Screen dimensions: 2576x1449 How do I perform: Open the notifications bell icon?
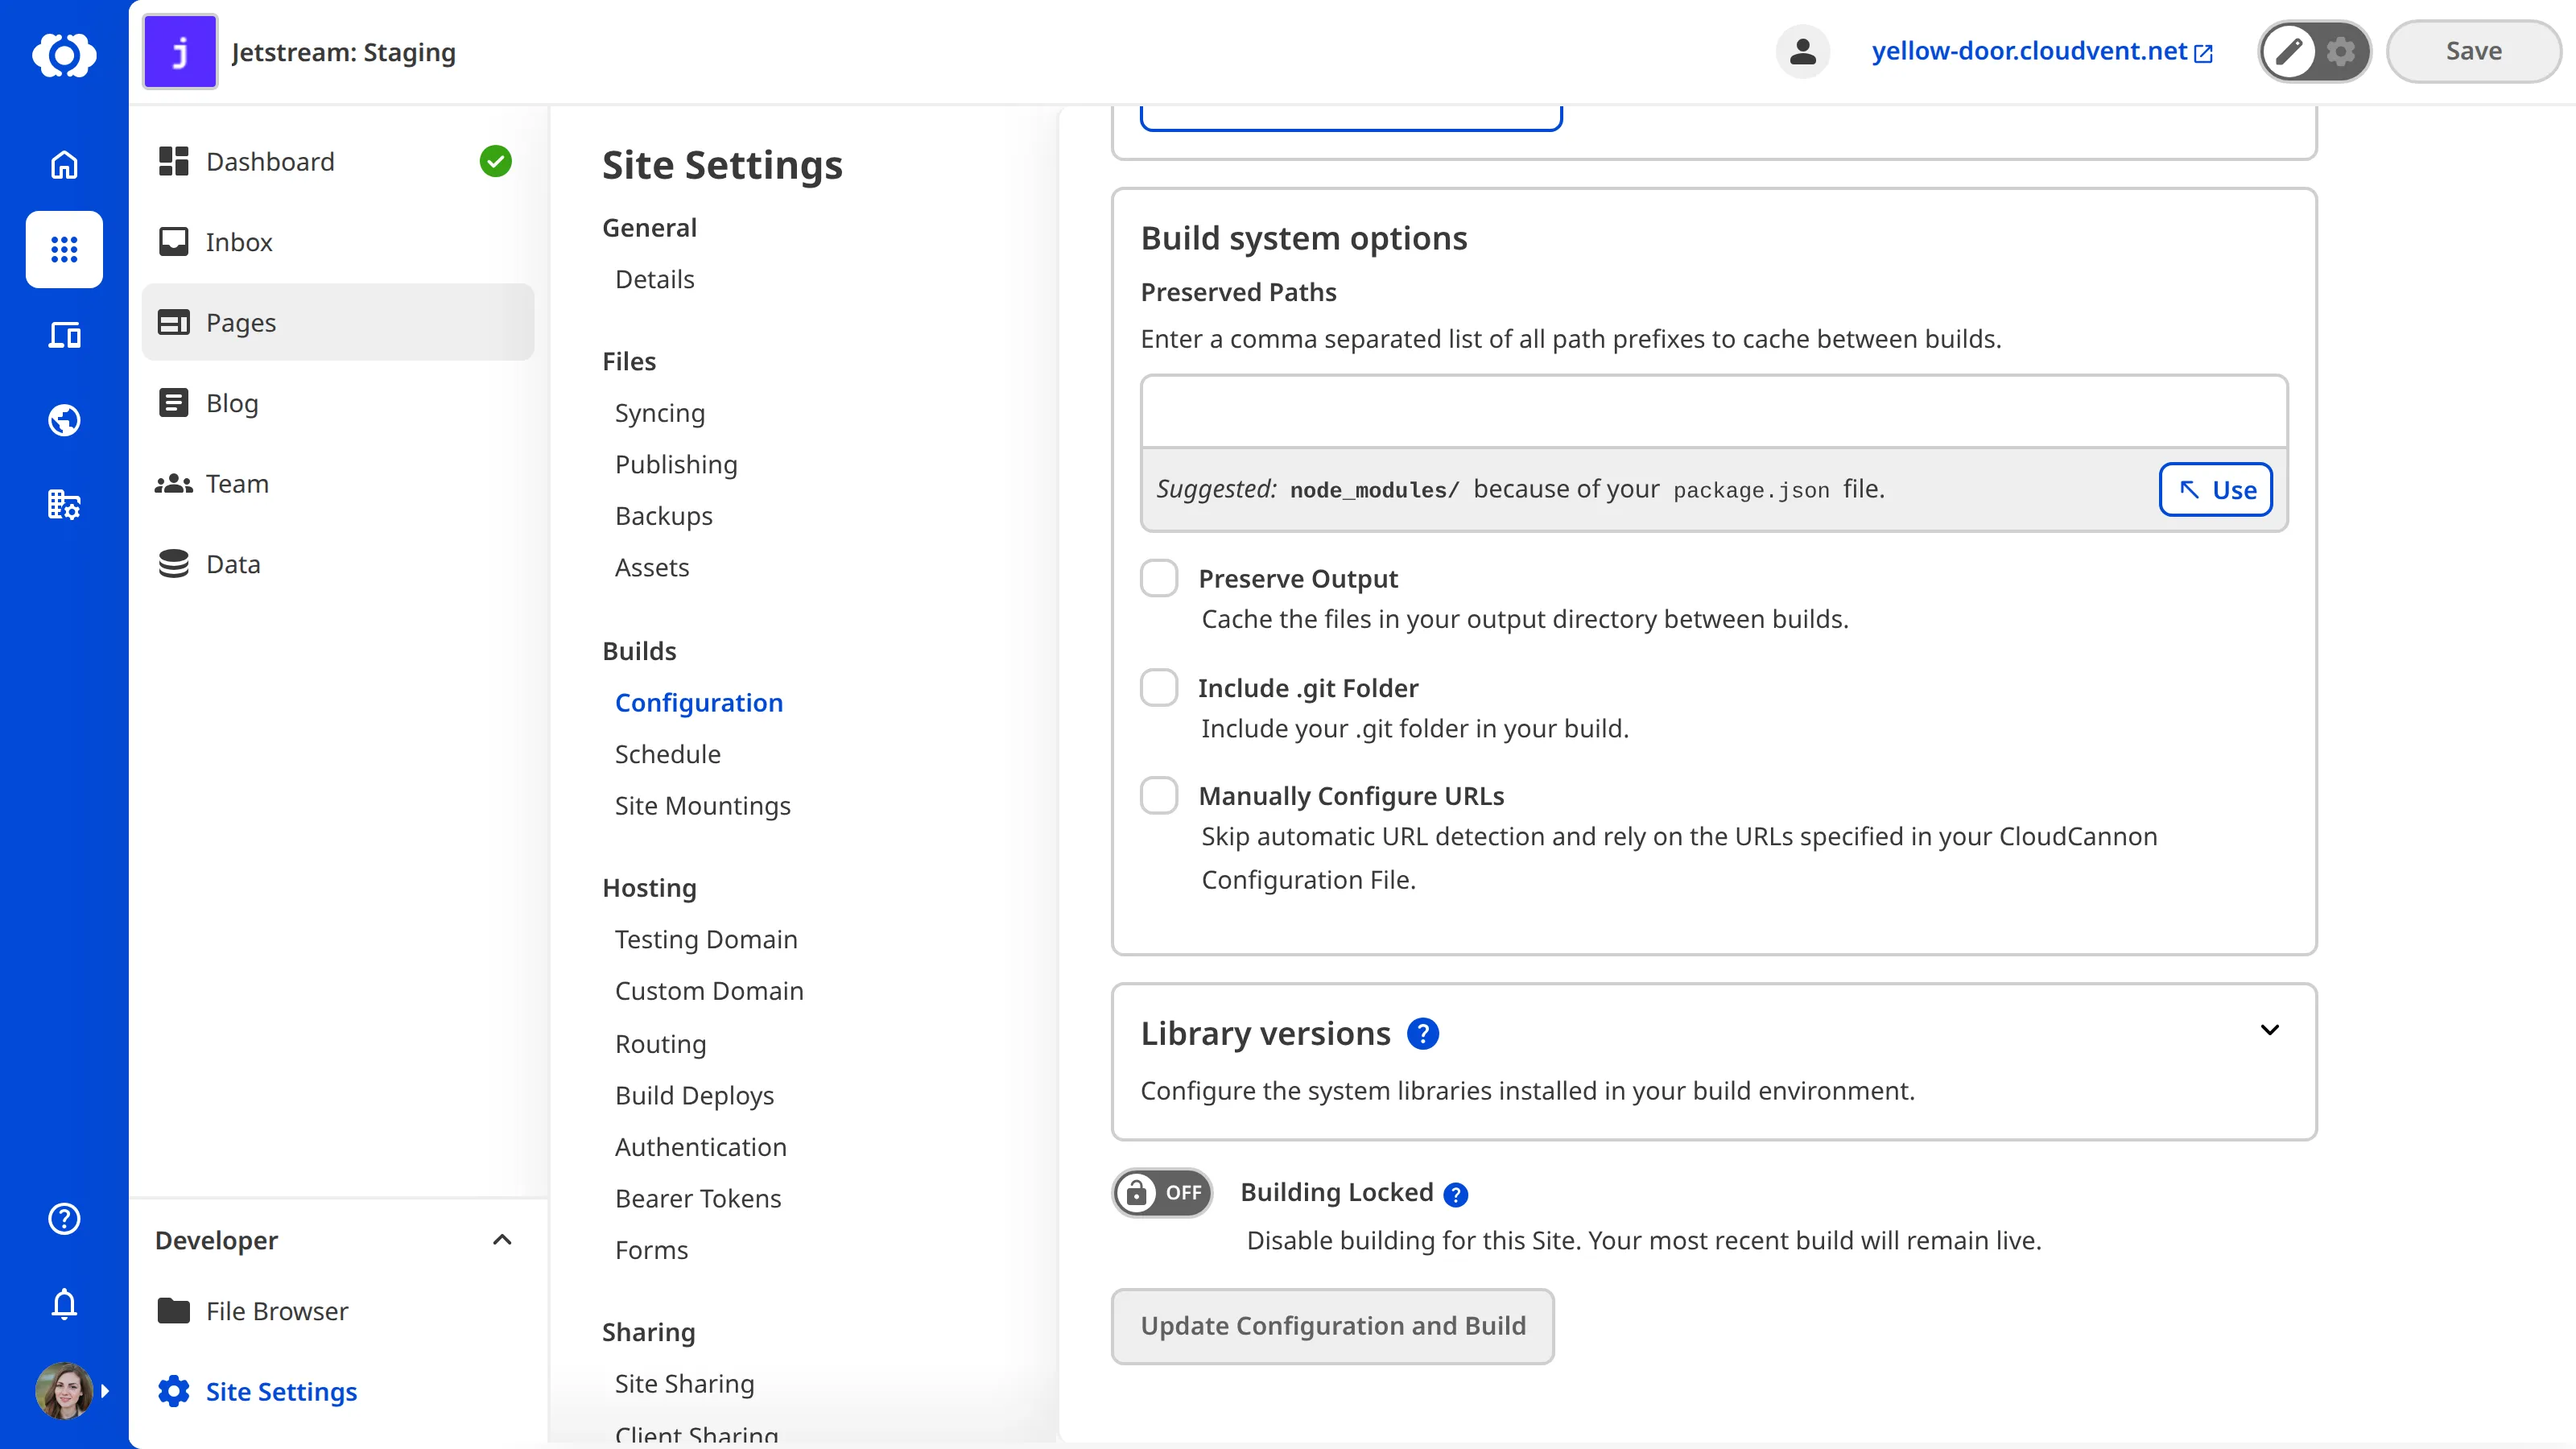pyautogui.click(x=64, y=1304)
